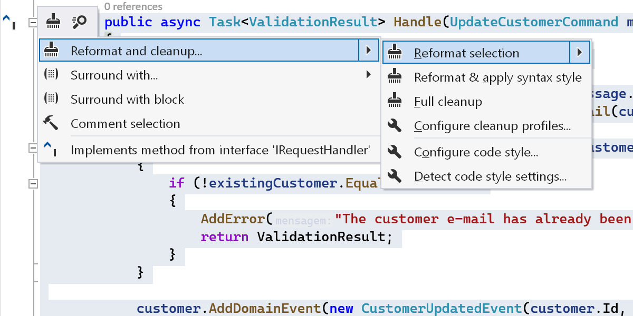This screenshot has height=316, width=633.
Task: Choose Detect code style settings...
Action: coord(486,176)
